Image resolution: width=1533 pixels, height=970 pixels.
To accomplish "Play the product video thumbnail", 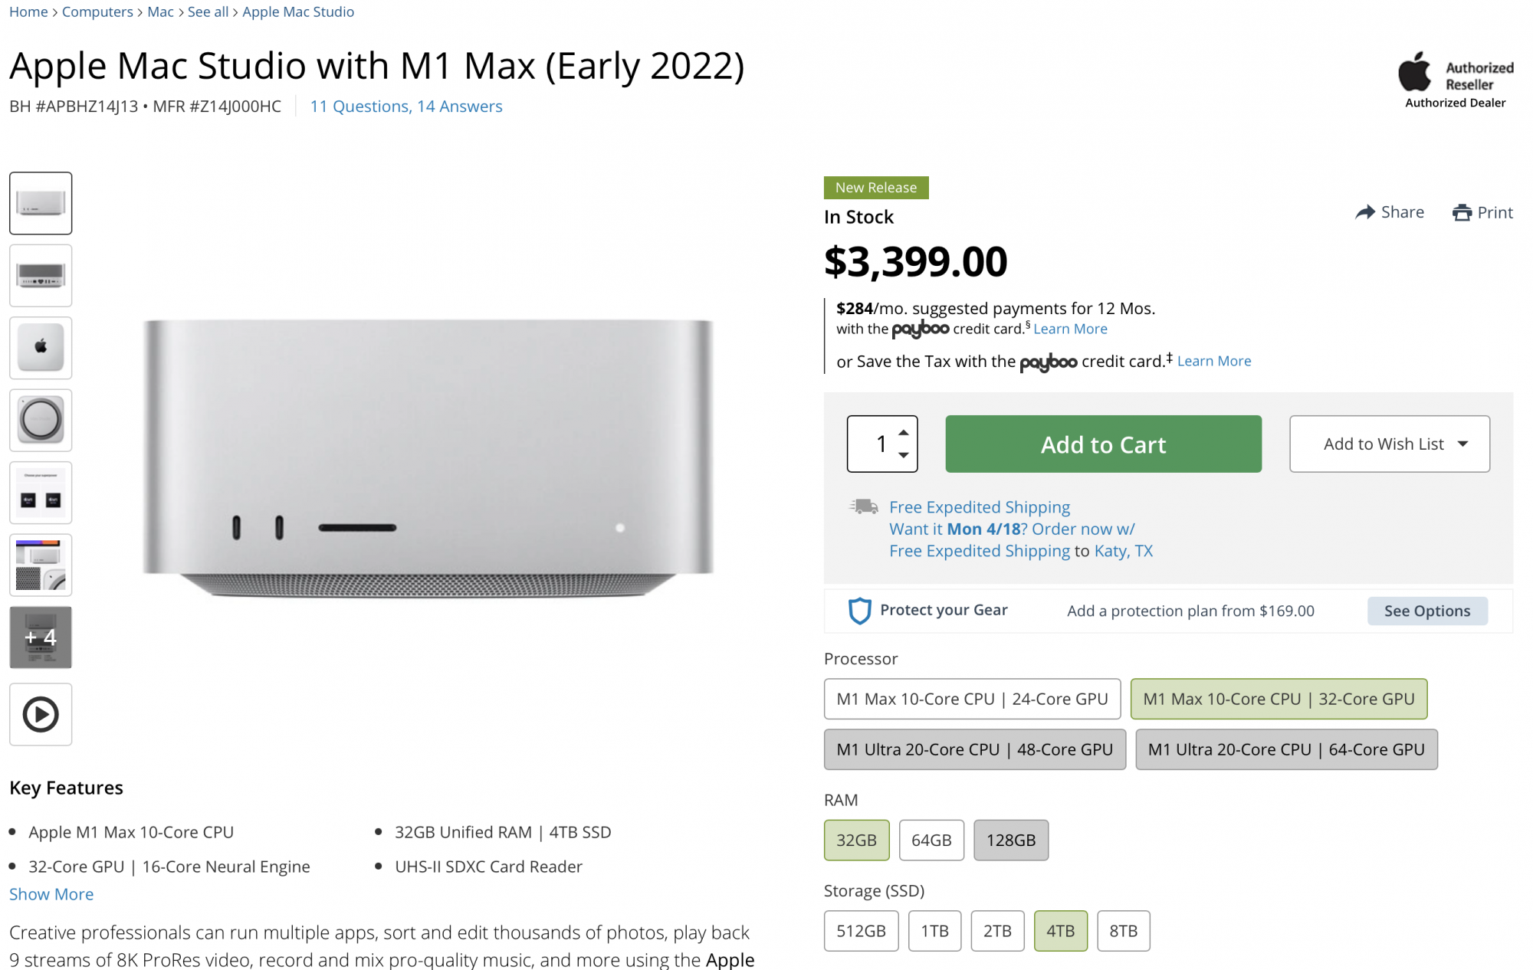I will 41,714.
